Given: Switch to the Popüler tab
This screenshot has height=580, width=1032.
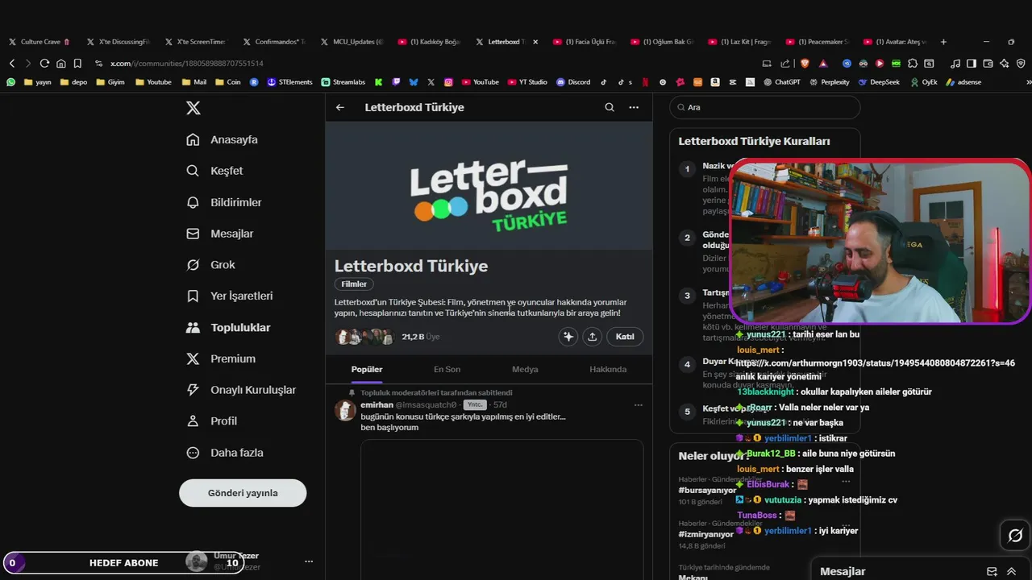Looking at the screenshot, I should (367, 369).
